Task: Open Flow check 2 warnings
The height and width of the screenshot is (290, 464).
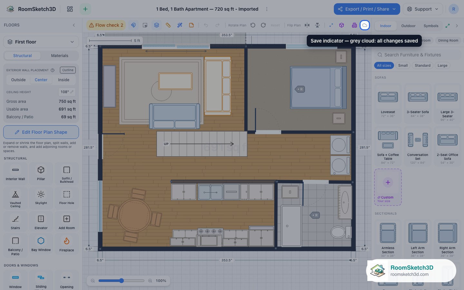Action: pos(106,25)
